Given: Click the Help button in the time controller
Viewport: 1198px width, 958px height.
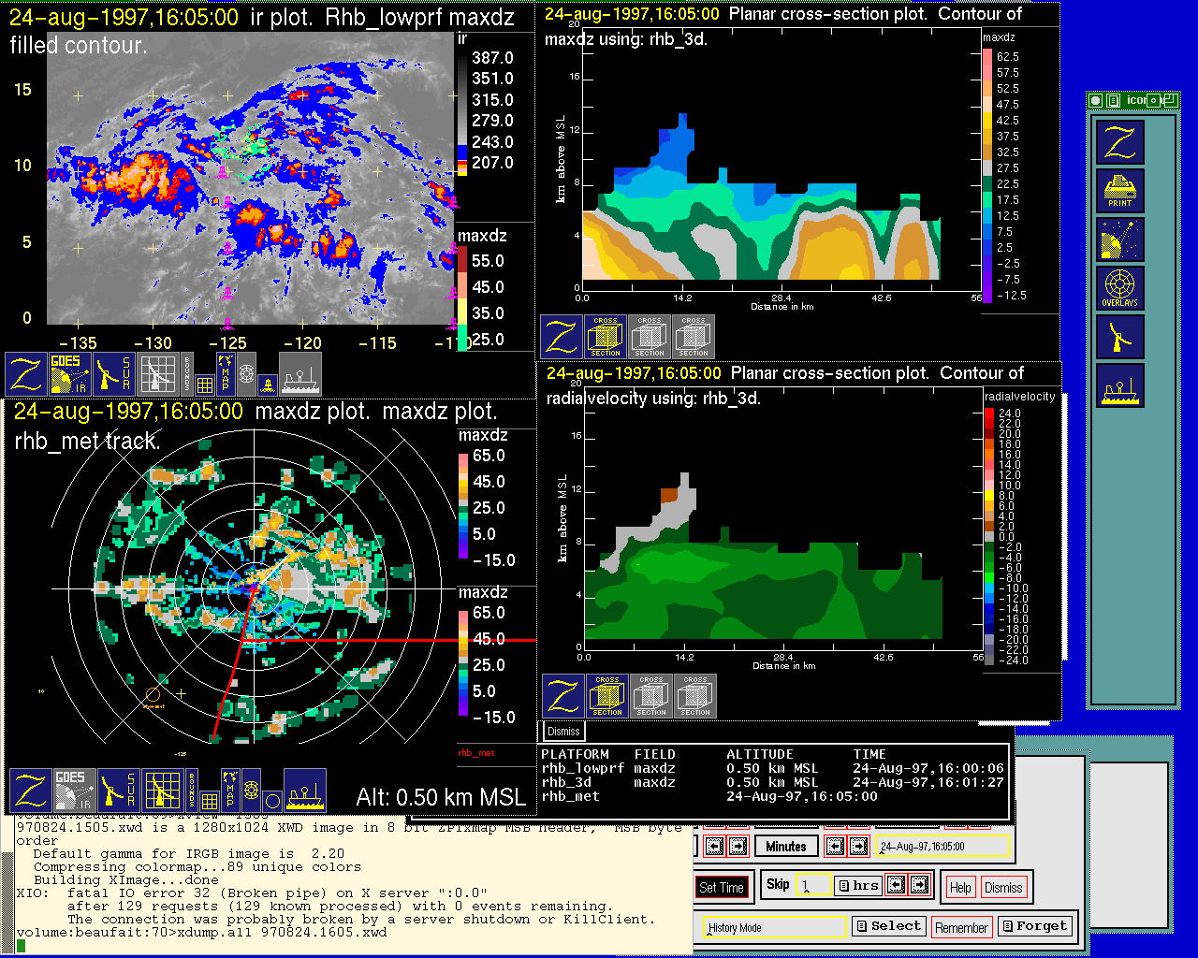Looking at the screenshot, I should click(x=960, y=887).
